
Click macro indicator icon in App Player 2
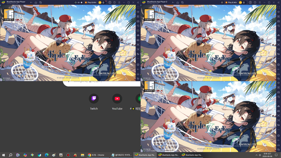(x=222, y=3)
